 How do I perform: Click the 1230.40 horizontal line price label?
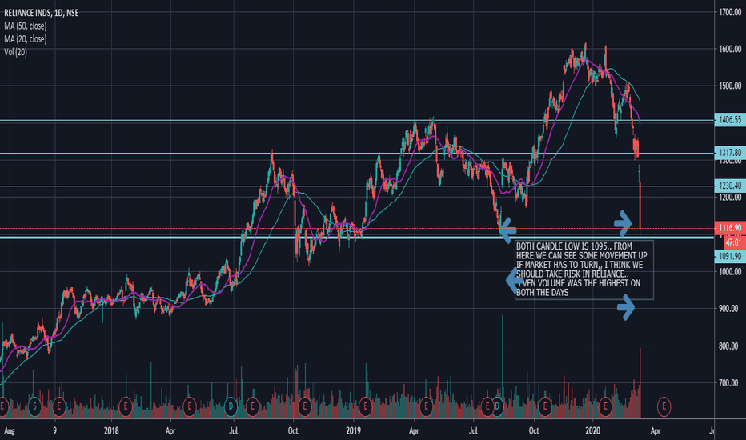(730, 186)
